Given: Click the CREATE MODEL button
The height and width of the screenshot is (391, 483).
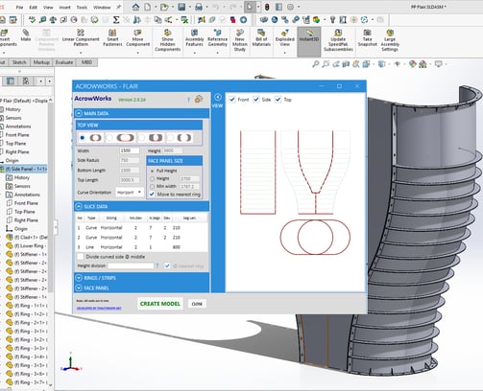Looking at the screenshot, I should click(x=160, y=304).
